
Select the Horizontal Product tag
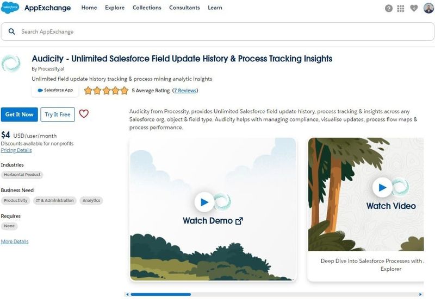[x=22, y=175]
